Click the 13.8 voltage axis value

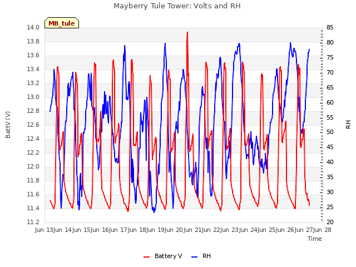[33, 42]
